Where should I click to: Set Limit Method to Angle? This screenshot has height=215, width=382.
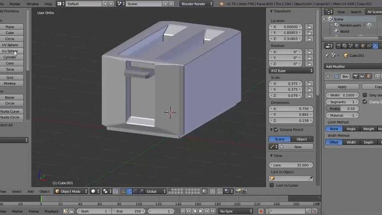(x=351, y=129)
